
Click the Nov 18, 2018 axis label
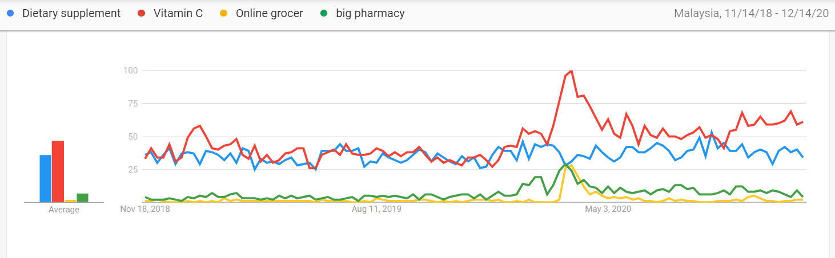point(145,209)
